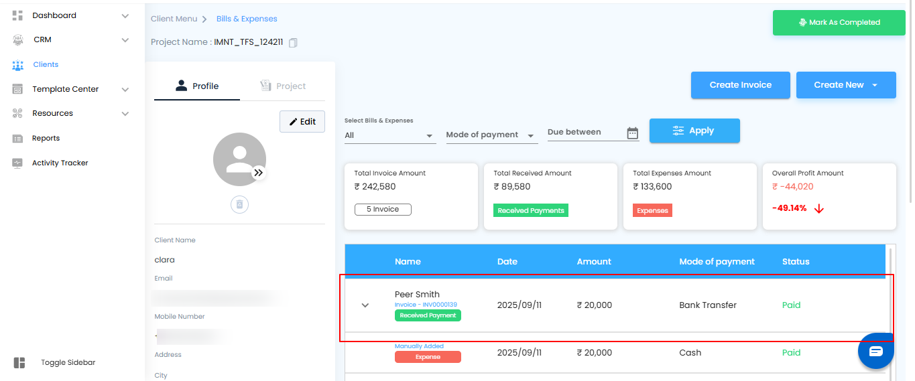The image size is (915, 381).
Task: Click the double-arrow icon on the avatar
Action: point(259,173)
